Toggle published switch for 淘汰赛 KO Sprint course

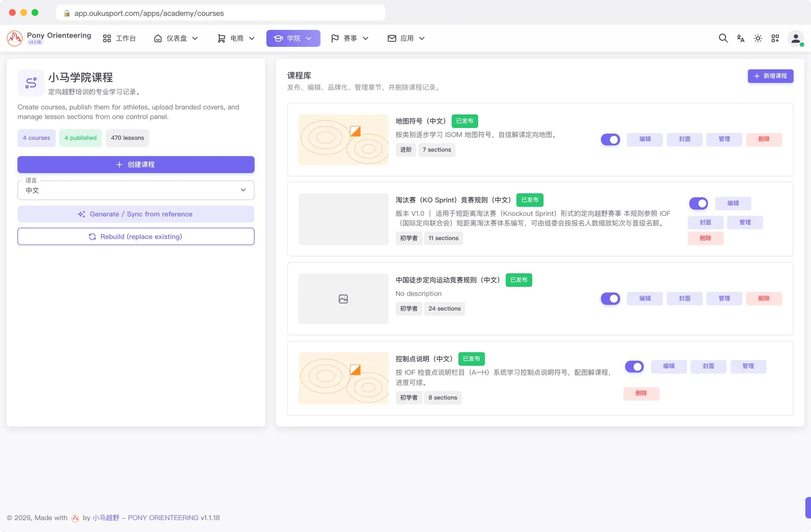[x=698, y=204]
